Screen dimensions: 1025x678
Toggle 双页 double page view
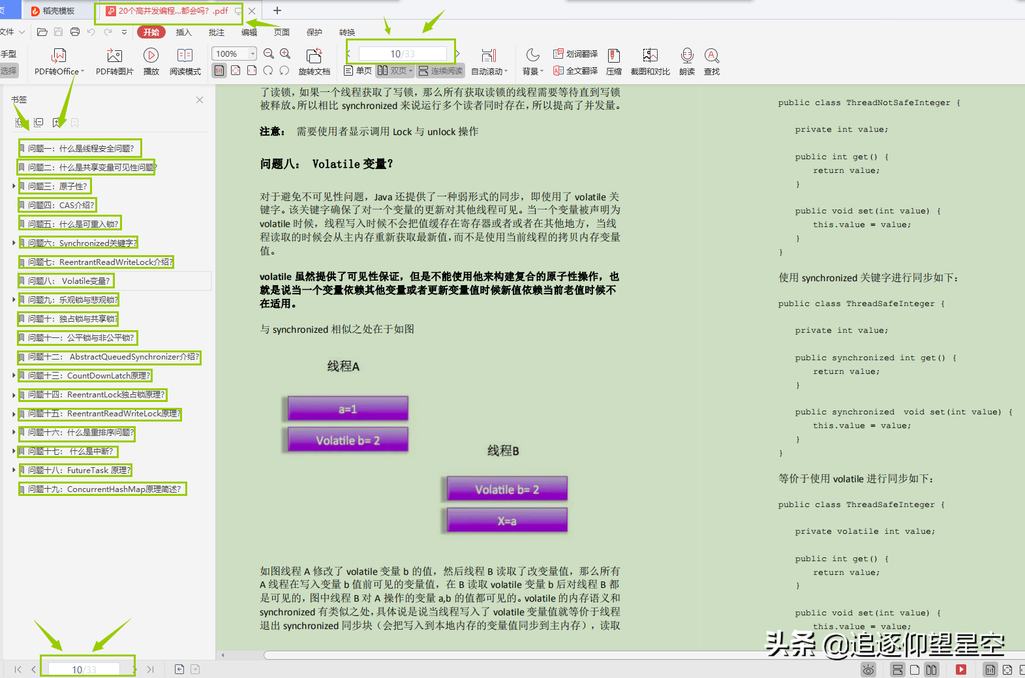click(395, 70)
